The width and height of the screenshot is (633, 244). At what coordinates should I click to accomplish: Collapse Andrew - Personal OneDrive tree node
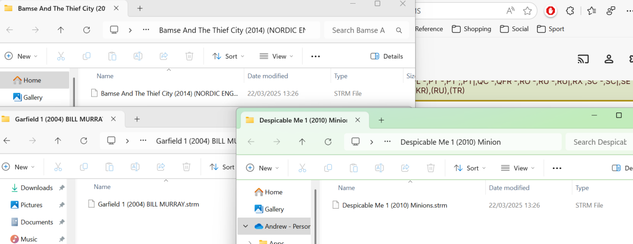pyautogui.click(x=245, y=226)
